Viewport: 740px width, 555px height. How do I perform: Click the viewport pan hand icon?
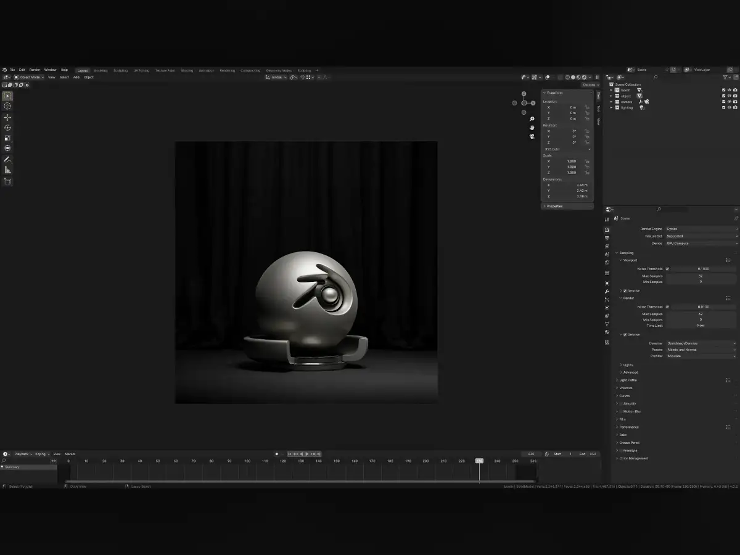point(532,128)
